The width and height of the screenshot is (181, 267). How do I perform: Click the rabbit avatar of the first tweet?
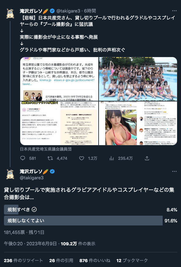[x=10, y=13]
